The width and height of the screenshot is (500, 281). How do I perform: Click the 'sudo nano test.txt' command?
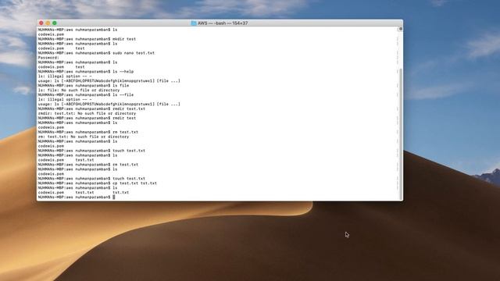click(134, 53)
